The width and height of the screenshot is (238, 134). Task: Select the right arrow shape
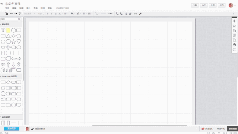click(19, 59)
